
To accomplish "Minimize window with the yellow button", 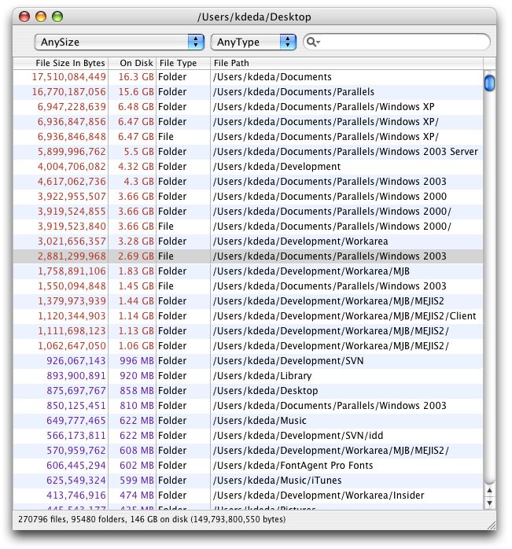I will 41,17.
